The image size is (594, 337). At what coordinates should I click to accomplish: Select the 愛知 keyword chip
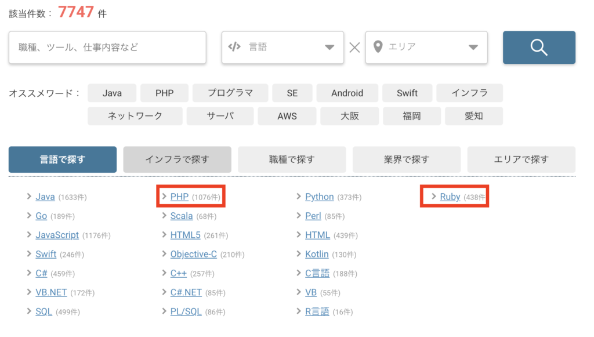(474, 116)
